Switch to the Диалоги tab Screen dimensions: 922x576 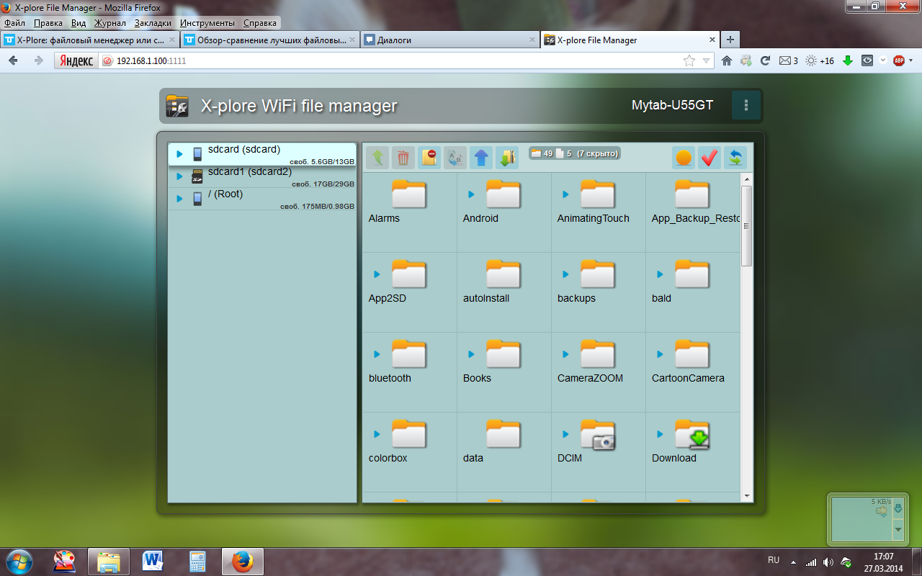pos(449,40)
